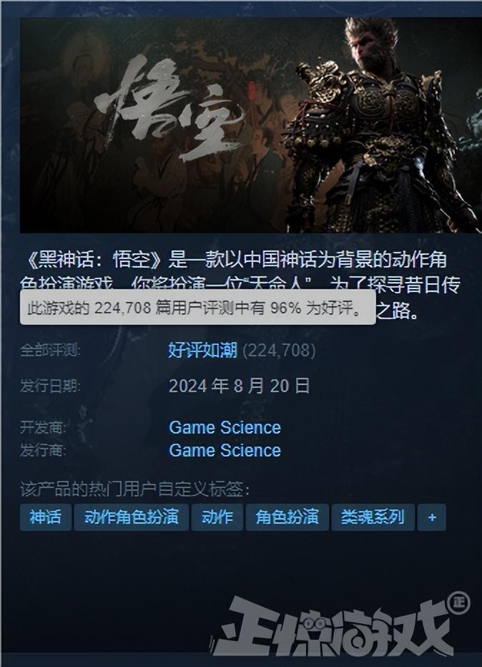Click the review percentage tooltip popup
482x667 pixels.
(x=197, y=307)
